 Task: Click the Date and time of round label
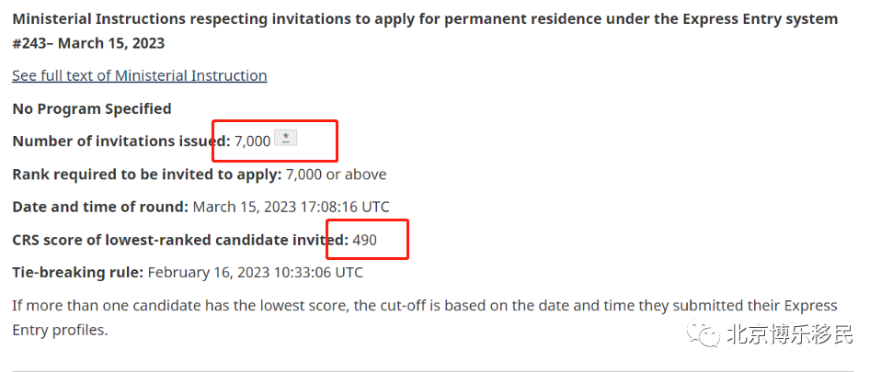(x=100, y=207)
